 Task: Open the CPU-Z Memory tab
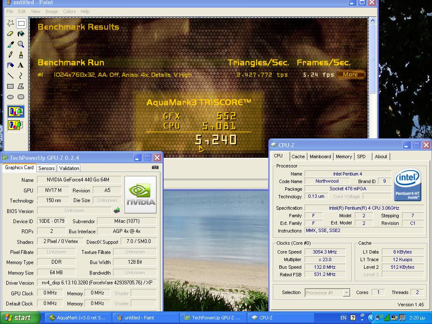343,157
